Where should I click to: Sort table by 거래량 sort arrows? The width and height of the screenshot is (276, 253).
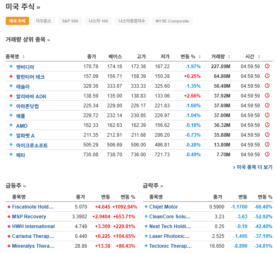coord(229,57)
